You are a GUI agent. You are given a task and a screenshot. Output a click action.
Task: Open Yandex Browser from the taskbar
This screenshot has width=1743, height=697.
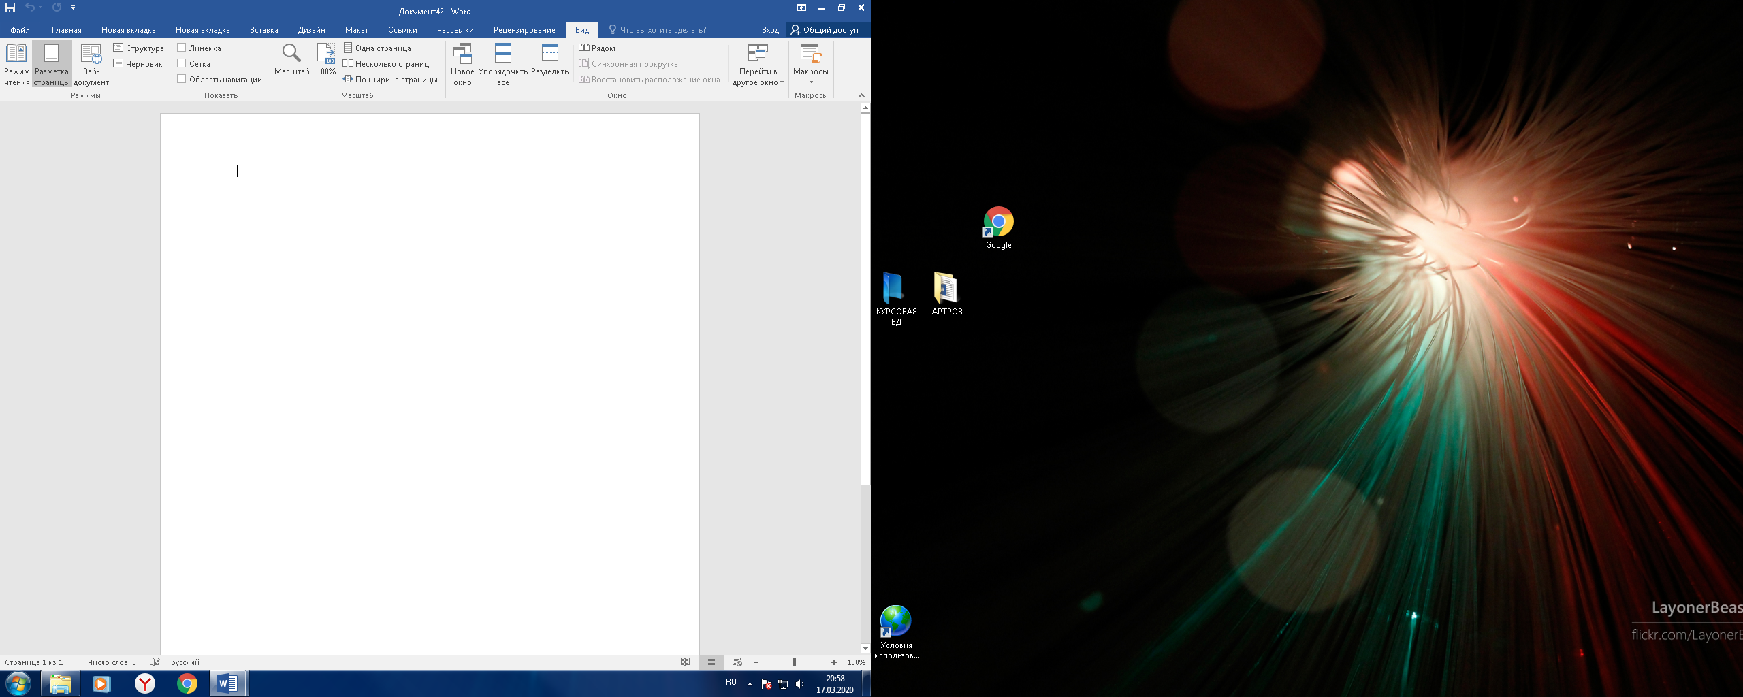tap(144, 683)
